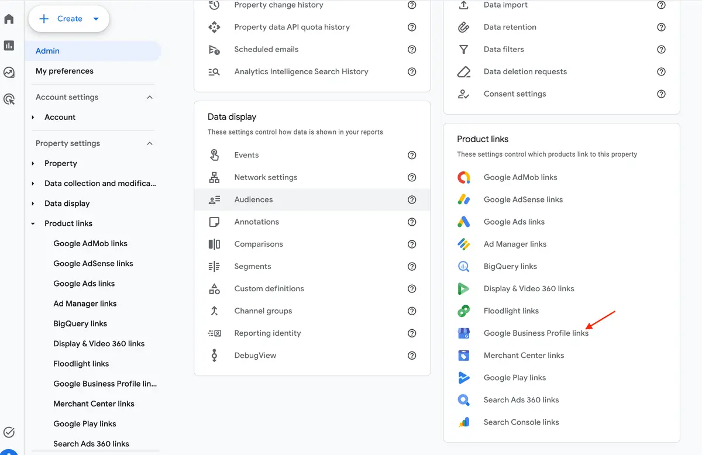Click the Display & Video 360 icon
The width and height of the screenshot is (702, 455).
coord(464,288)
